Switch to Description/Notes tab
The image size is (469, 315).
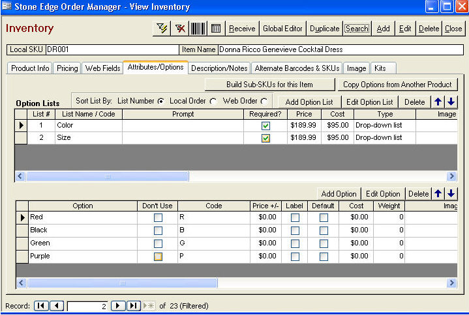(219, 68)
